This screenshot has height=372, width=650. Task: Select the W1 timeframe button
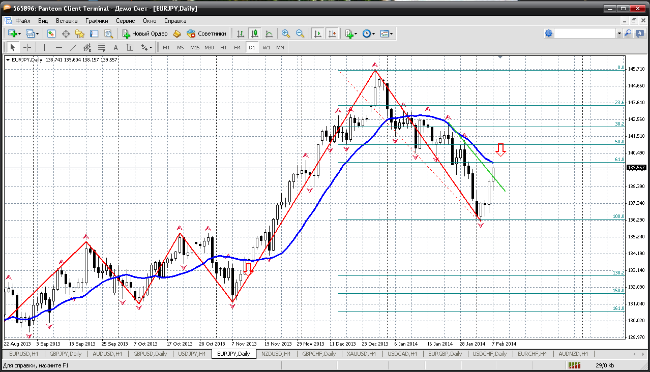click(266, 47)
